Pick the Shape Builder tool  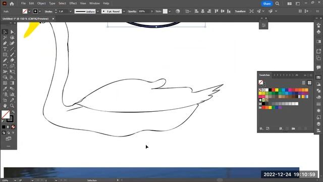click(5, 77)
